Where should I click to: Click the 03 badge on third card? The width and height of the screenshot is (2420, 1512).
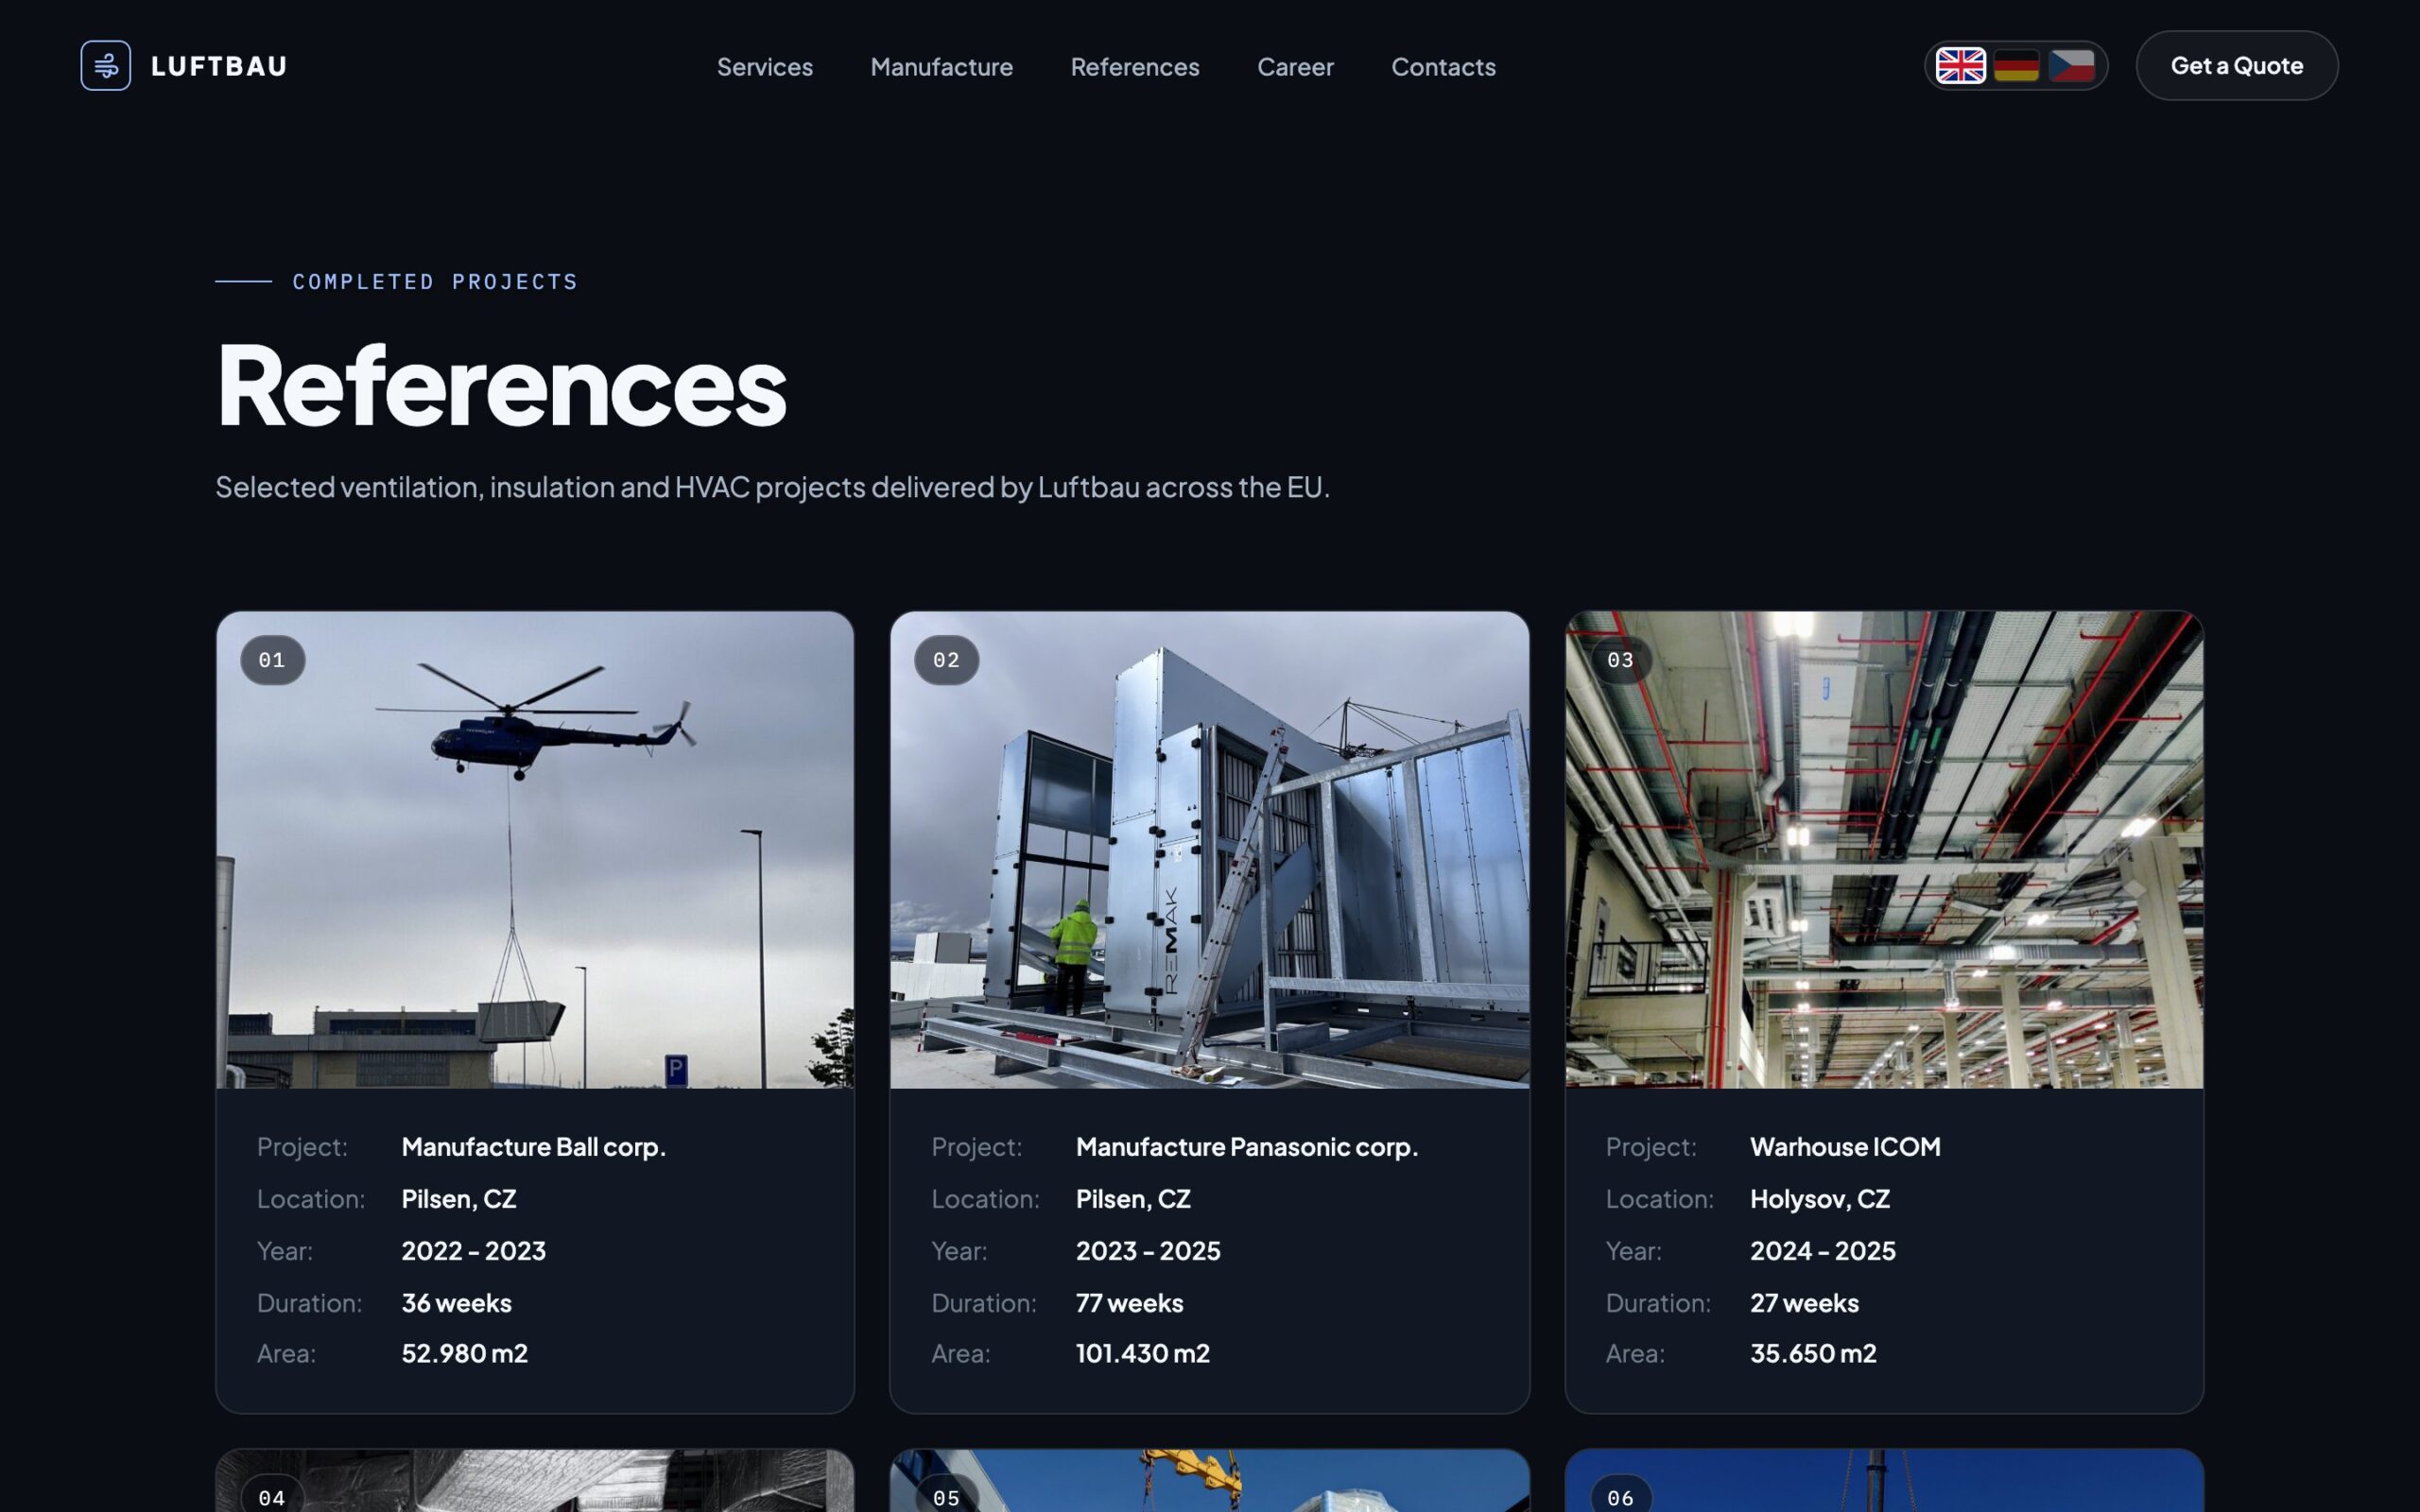[1620, 660]
